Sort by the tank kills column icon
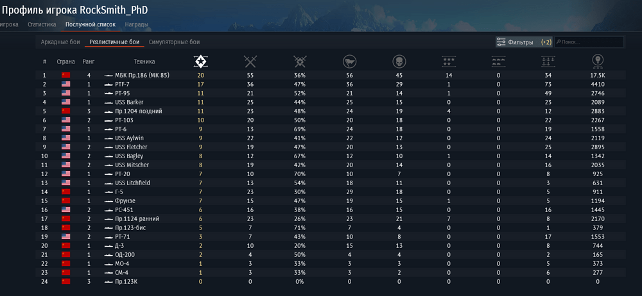Screen dimensions: 642x296 pyautogui.click(x=498, y=62)
